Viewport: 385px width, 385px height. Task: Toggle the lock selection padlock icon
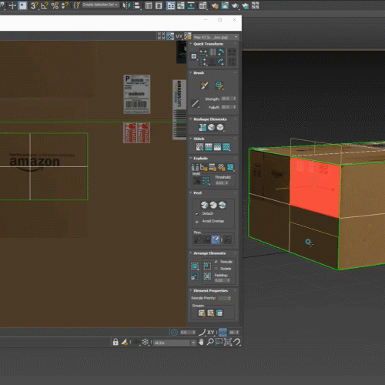click(x=115, y=342)
